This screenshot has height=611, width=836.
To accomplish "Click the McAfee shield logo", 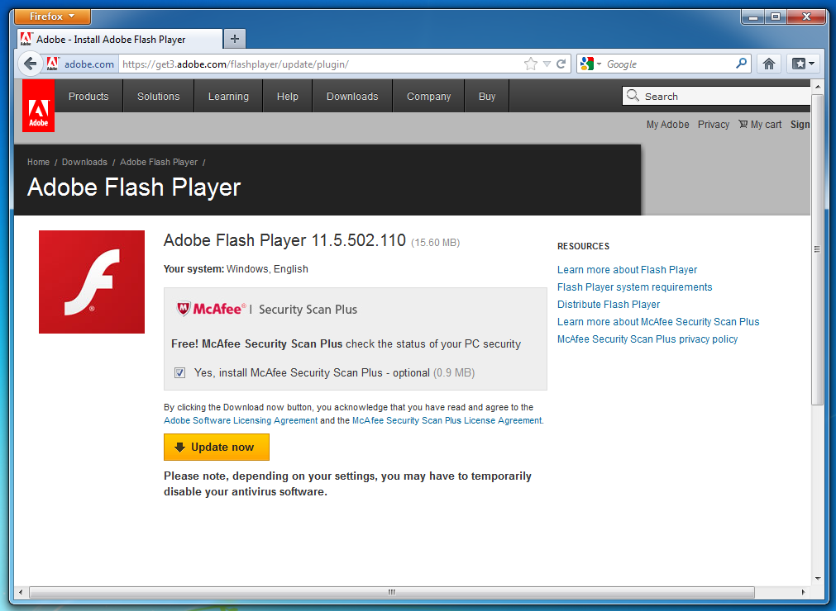I will click(184, 309).
